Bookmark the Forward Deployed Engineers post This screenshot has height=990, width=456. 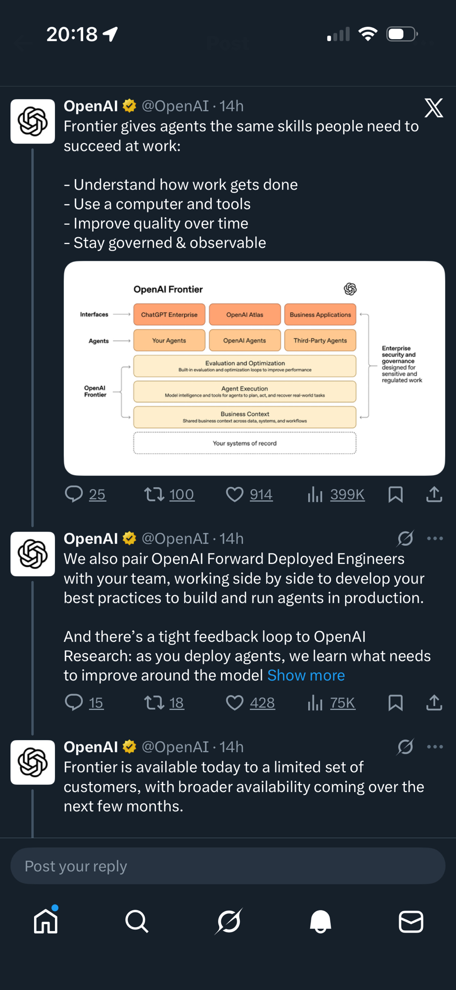[395, 702]
